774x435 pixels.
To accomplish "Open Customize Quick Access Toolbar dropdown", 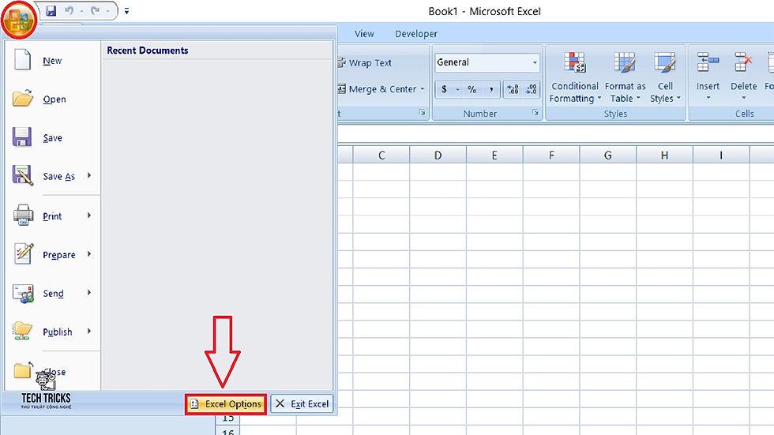I will click(x=126, y=11).
